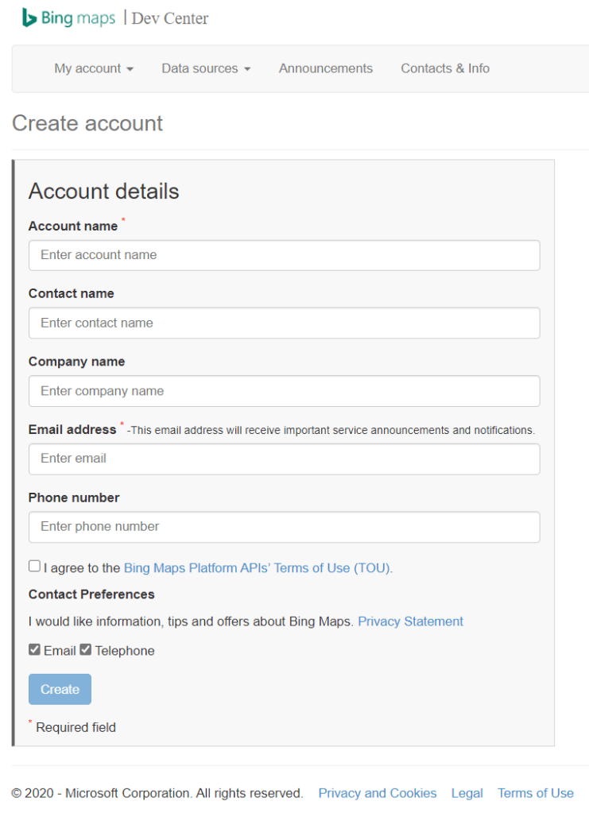Screen dimensions: 589x813
Task: Uncheck the Email contact preference
Action: pos(34,649)
